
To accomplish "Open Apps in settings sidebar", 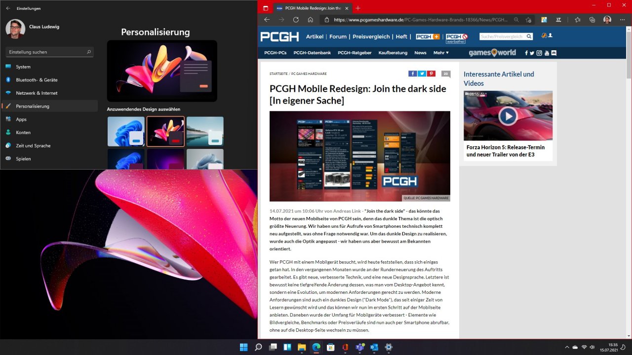I will tap(49, 119).
